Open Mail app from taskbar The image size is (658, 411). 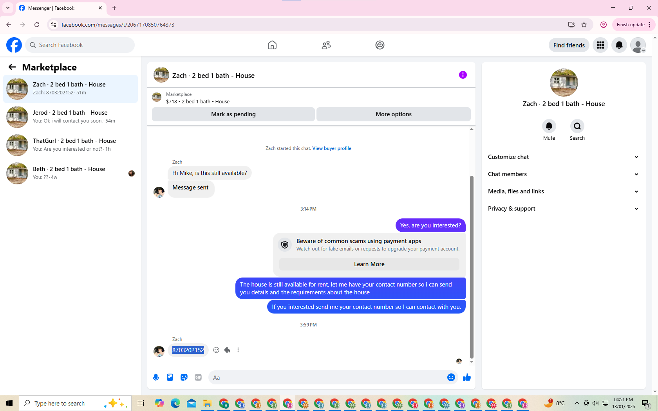click(x=192, y=403)
